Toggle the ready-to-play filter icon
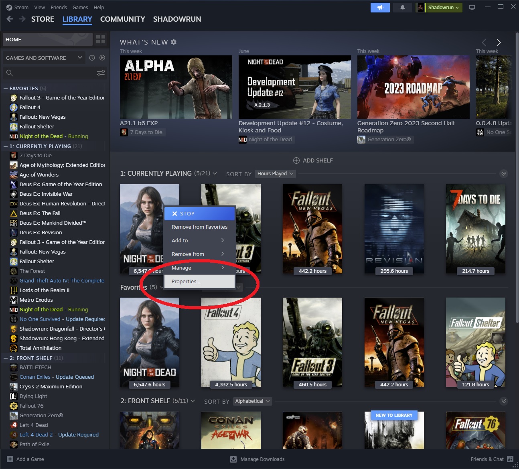Image resolution: width=519 pixels, height=469 pixels. pos(102,58)
